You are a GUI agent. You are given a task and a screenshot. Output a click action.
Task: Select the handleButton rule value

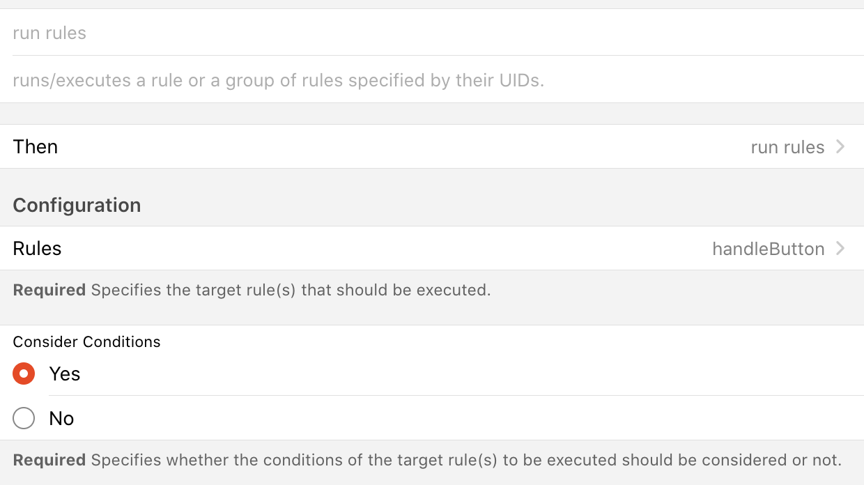(768, 249)
